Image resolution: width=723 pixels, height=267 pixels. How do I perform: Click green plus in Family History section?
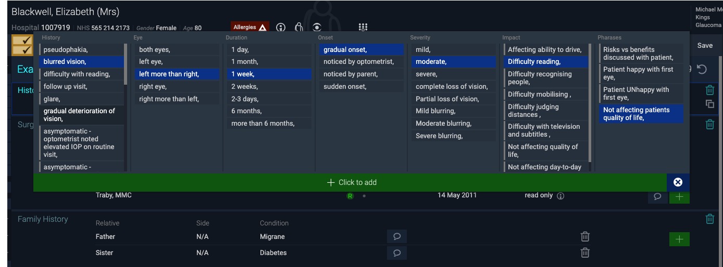point(679,239)
